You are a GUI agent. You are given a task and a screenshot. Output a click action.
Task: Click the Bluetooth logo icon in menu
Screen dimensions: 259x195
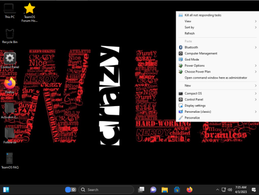coord(181,47)
